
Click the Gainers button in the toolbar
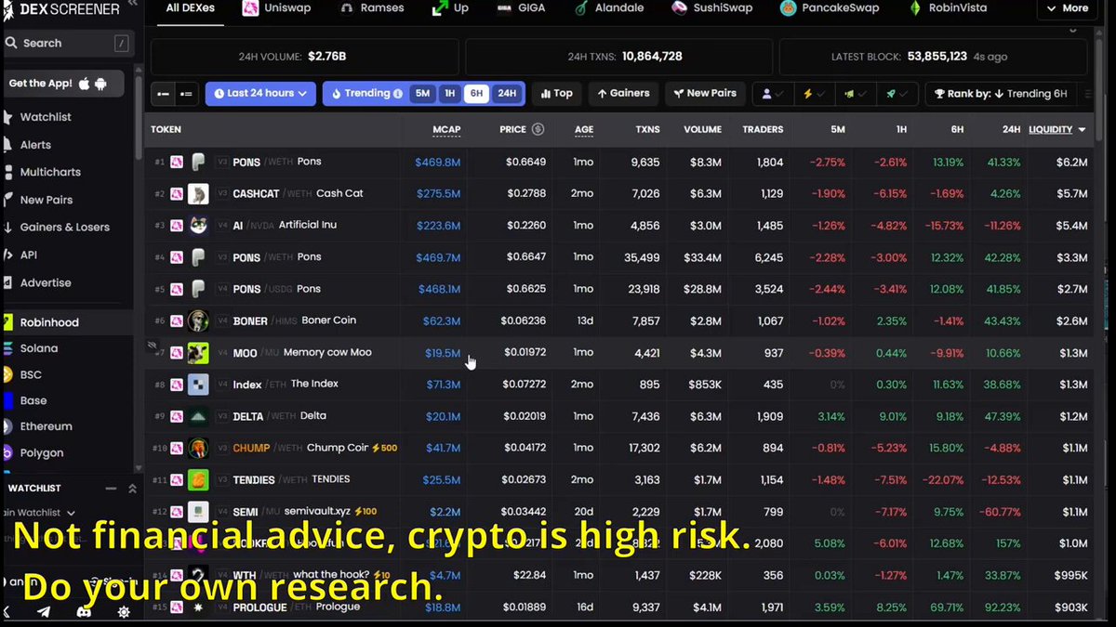(x=624, y=94)
